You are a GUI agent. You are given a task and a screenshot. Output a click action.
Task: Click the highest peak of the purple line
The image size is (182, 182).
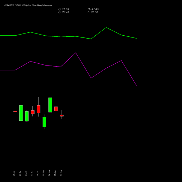click(x=76, y=53)
